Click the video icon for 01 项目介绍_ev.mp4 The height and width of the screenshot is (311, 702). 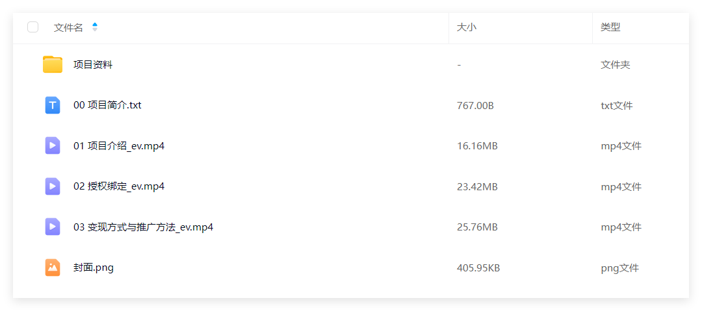pos(53,145)
